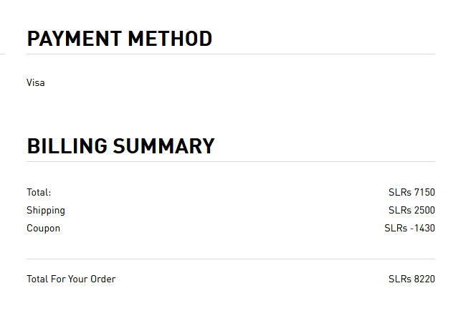Click the divider above Total For Your Order
Image resolution: width=466 pixels, height=316 pixels.
(231, 259)
